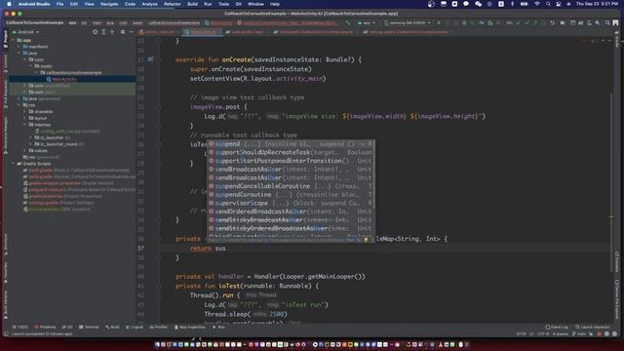
Task: Open the File menu
Action: (59, 4)
